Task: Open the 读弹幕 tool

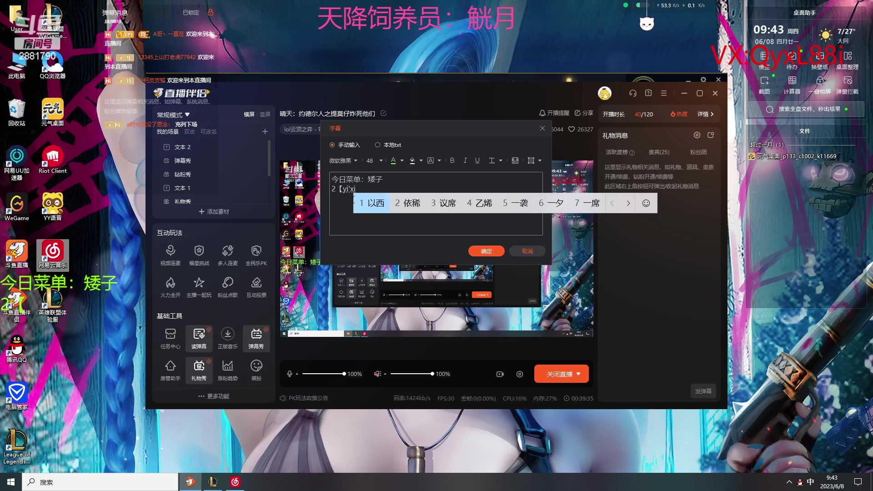Action: (199, 339)
